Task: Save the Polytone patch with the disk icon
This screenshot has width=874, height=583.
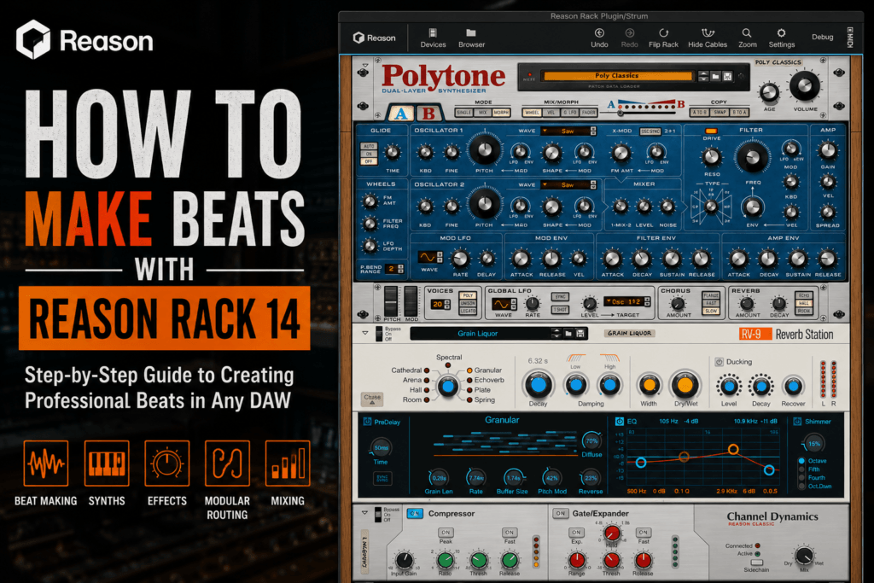Action: (x=727, y=76)
